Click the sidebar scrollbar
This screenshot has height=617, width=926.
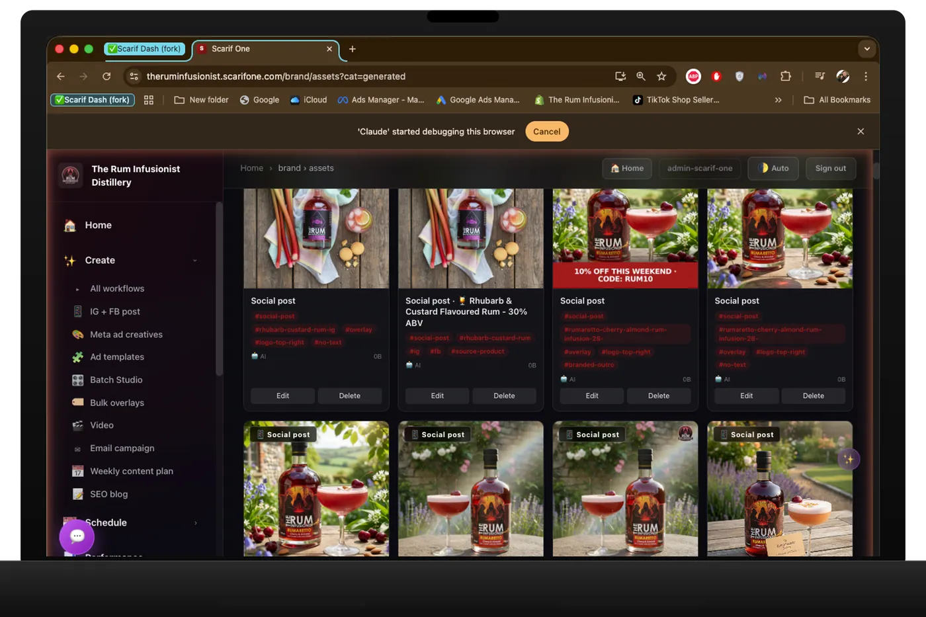tap(219, 289)
